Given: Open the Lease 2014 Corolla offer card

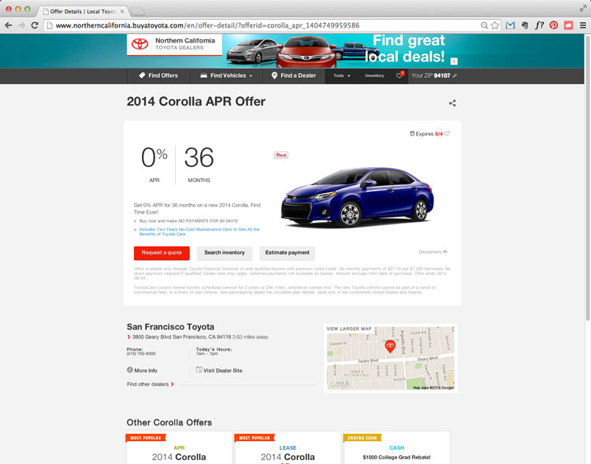Looking at the screenshot, I should (288, 448).
